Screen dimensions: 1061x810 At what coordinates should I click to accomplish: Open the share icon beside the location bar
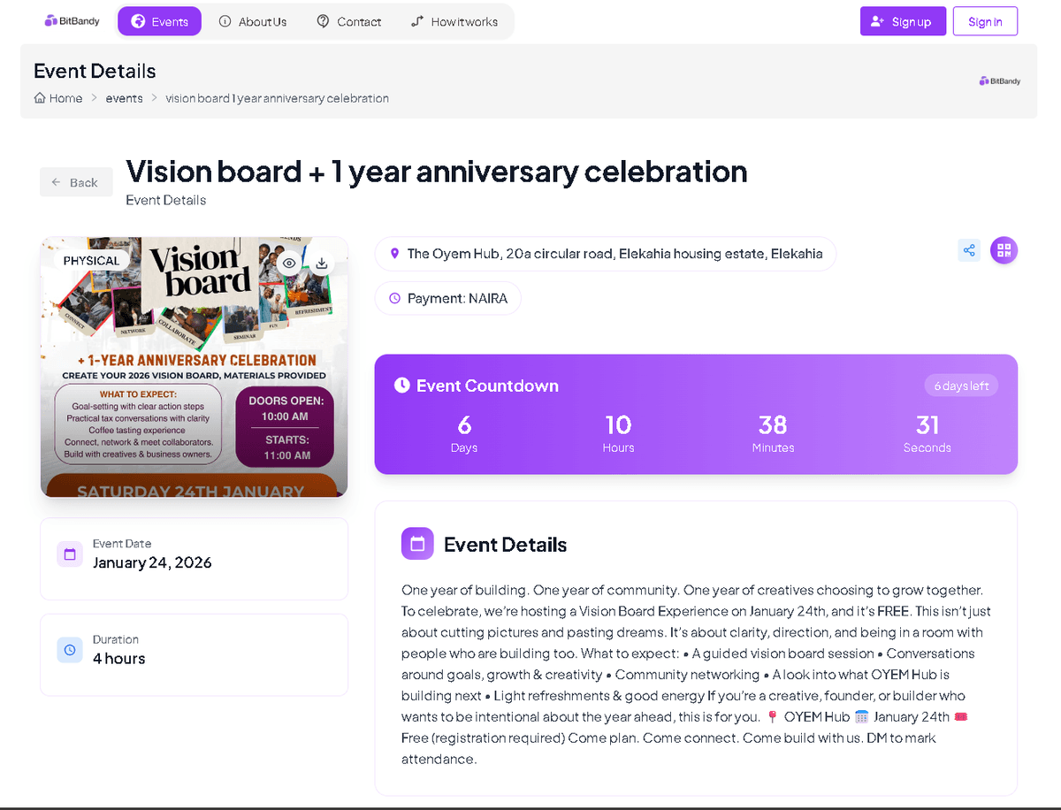(969, 250)
